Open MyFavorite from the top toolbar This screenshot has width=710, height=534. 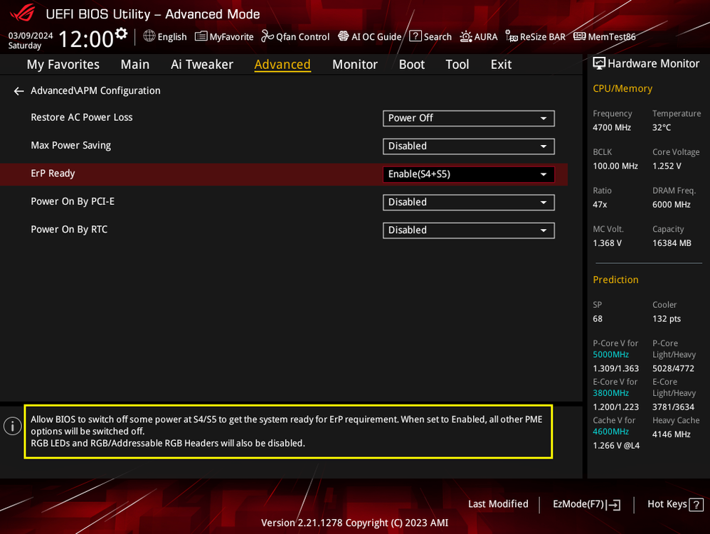(x=224, y=36)
